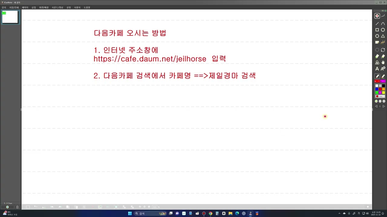The image size is (387, 217).
Task: Activate the pen drawing tool
Action: click(377, 76)
